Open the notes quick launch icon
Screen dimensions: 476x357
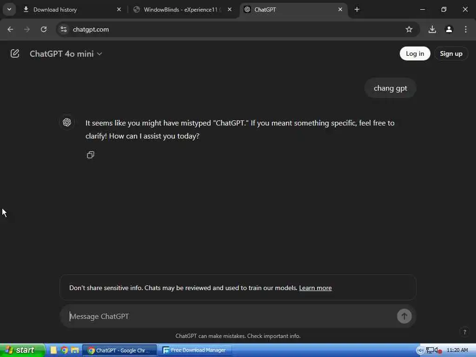[54, 350]
